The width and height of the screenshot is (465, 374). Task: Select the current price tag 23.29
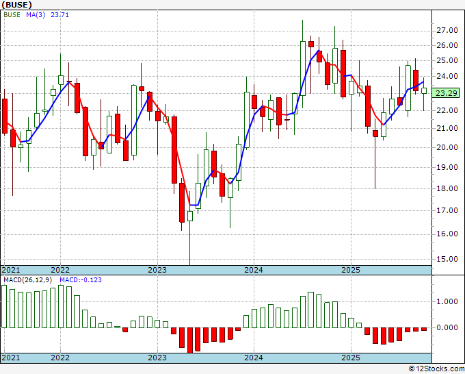point(447,93)
